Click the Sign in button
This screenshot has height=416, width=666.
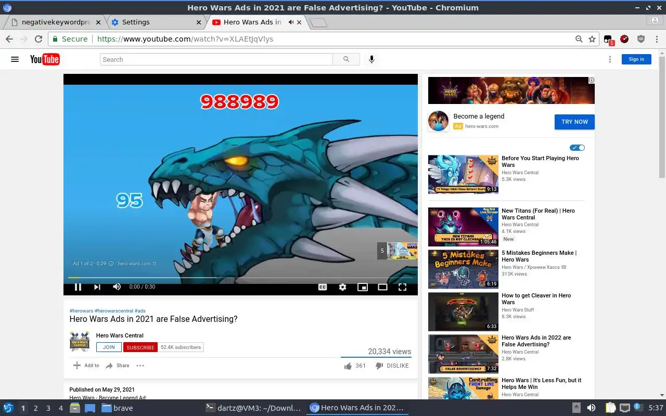[x=636, y=59]
